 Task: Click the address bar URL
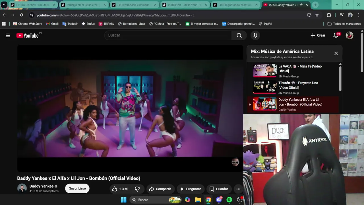pyautogui.click(x=115, y=15)
